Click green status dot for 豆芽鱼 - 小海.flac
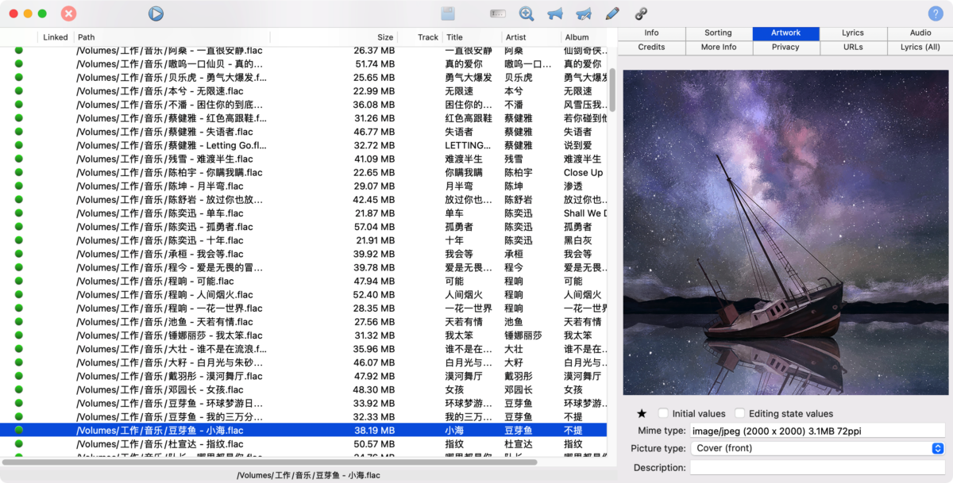 pyautogui.click(x=18, y=430)
